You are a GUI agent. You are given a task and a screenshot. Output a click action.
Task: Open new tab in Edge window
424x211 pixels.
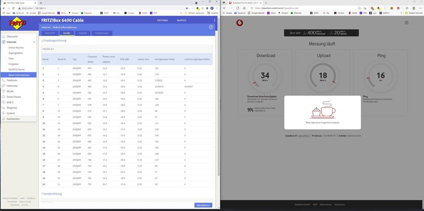click(266, 3)
